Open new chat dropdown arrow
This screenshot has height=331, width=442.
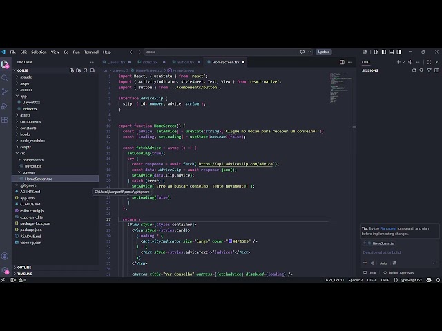[403, 62]
